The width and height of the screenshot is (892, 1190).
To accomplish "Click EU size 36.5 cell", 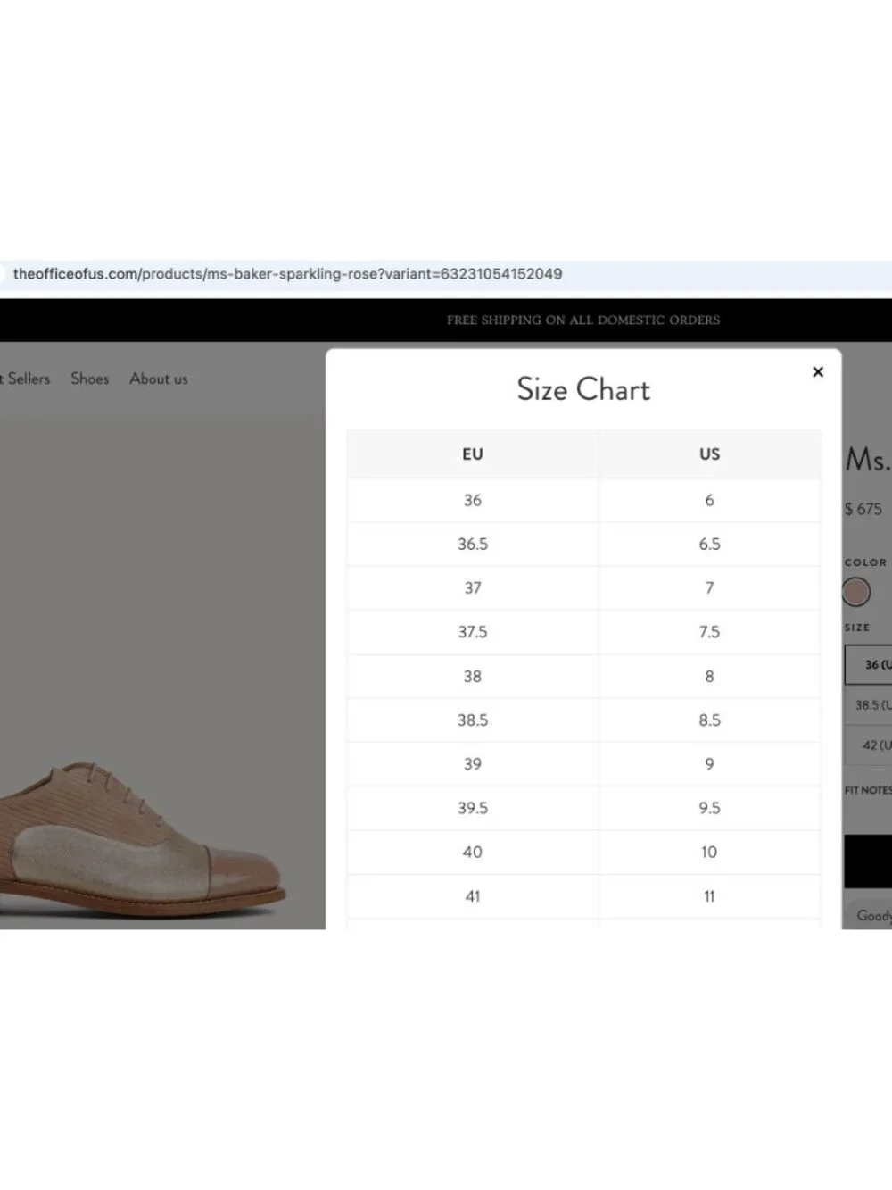I will click(473, 545).
